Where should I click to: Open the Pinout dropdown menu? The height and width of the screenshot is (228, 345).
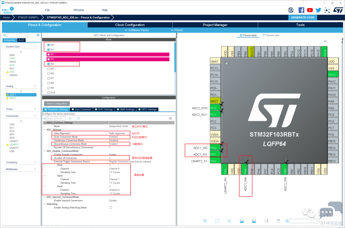pyautogui.click(x=177, y=30)
